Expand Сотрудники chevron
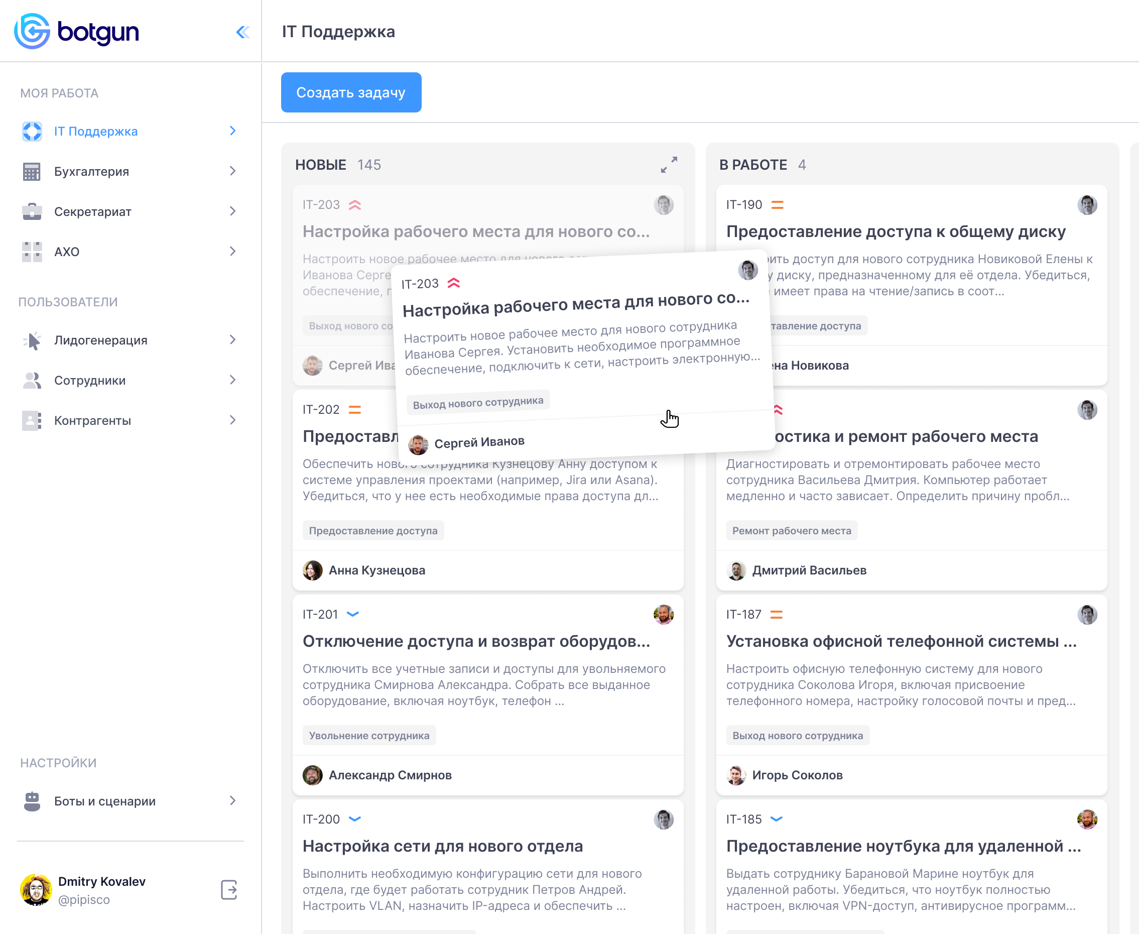The width and height of the screenshot is (1139, 934). [233, 381]
